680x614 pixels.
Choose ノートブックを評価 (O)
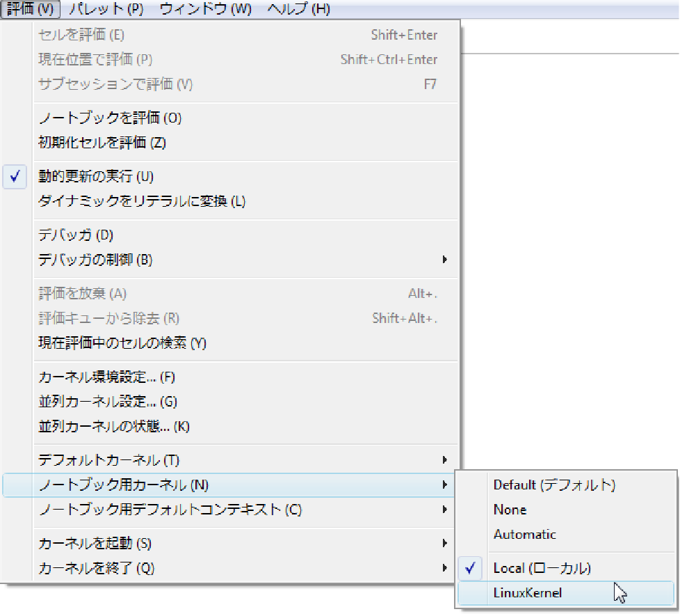pyautogui.click(x=230, y=118)
